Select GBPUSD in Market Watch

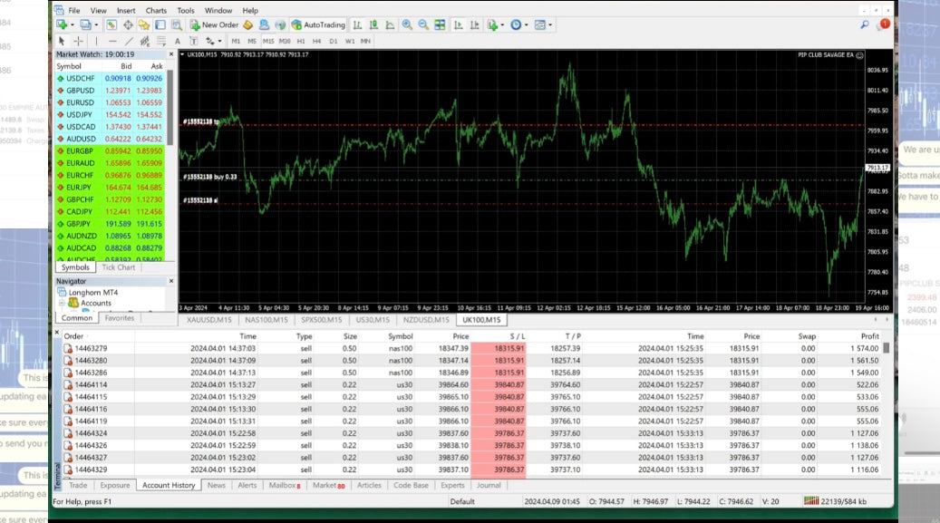click(110, 91)
